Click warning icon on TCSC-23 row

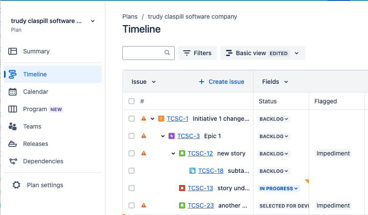pos(144,205)
